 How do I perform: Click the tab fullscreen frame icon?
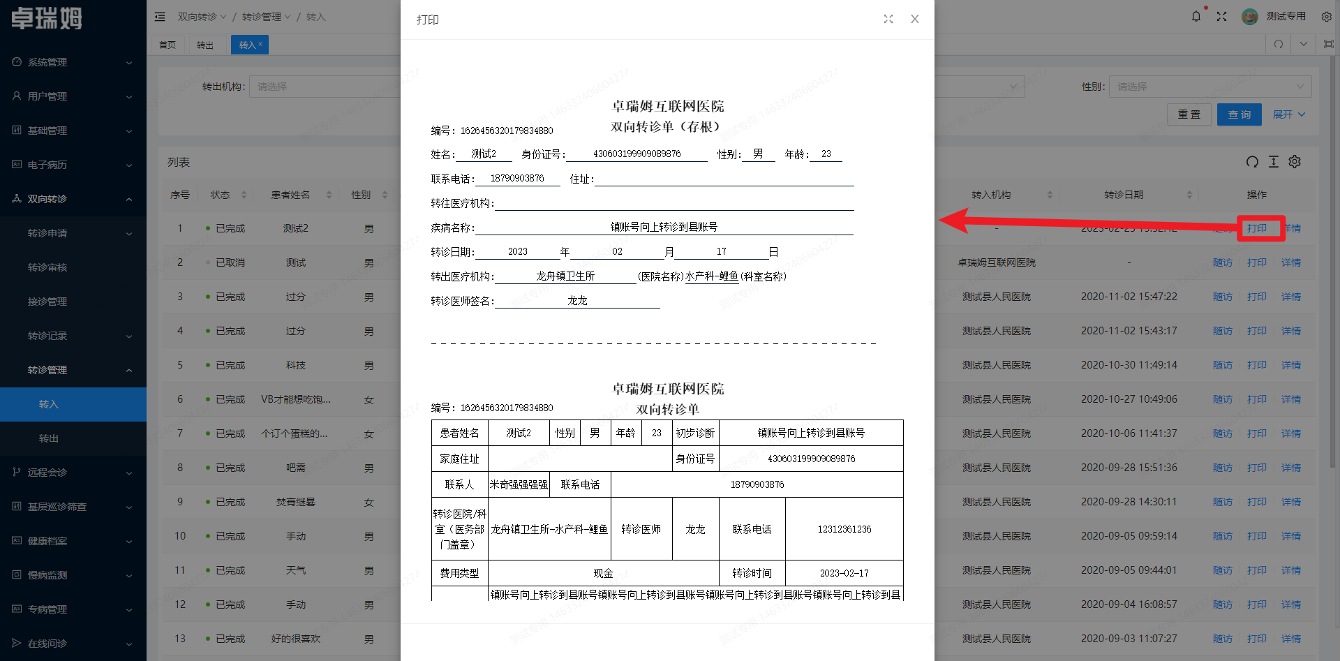[1327, 44]
